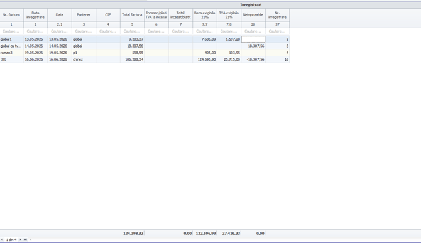This screenshot has height=243, width=421.
Task: Click the total value '106.288,34'
Action: pos(134,59)
